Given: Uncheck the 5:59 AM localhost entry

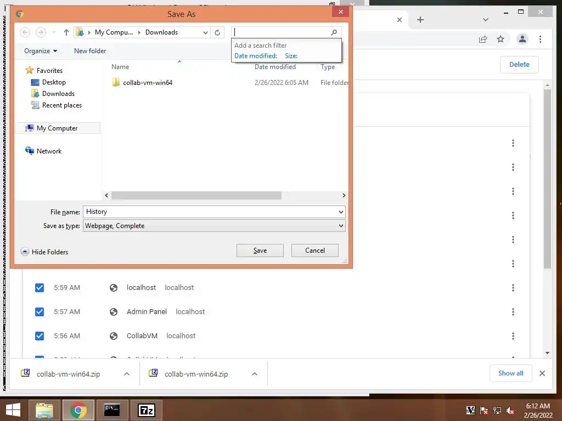Looking at the screenshot, I should pos(40,288).
